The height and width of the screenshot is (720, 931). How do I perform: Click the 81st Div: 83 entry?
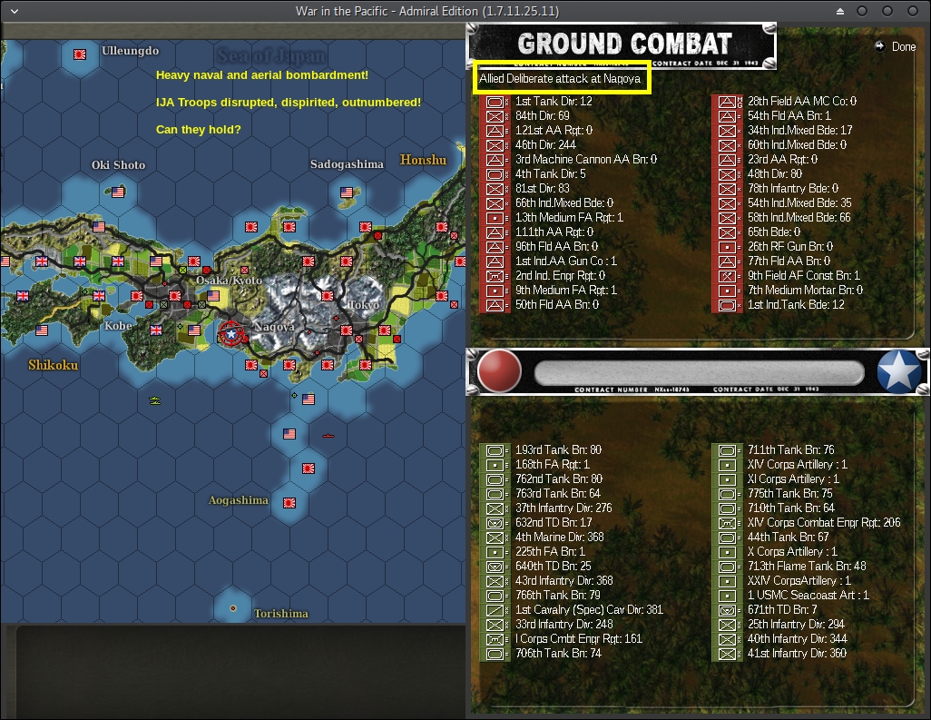tap(542, 188)
